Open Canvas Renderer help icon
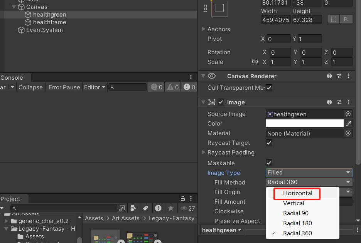Screen dimensions: 361x243 point(329,76)
